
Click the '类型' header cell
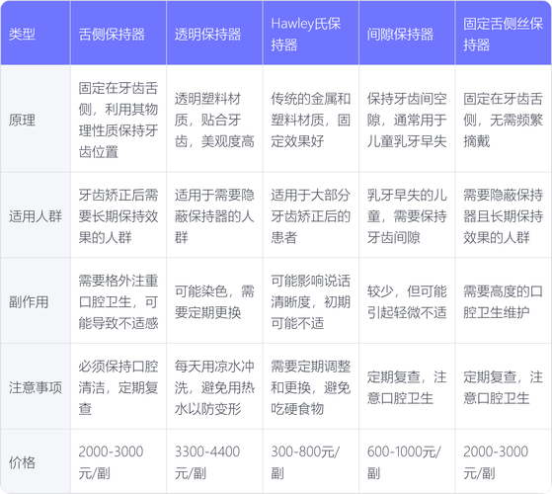pyautogui.click(x=36, y=33)
